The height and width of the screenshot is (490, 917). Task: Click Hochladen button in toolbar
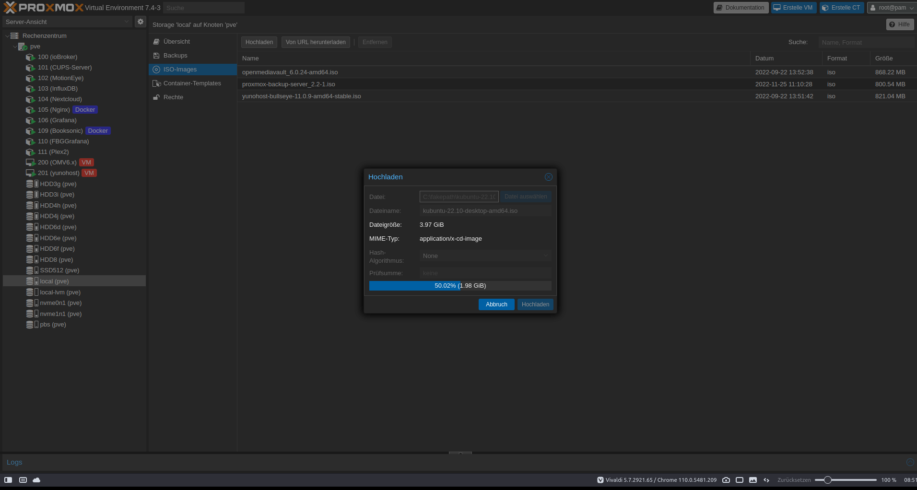pos(259,42)
